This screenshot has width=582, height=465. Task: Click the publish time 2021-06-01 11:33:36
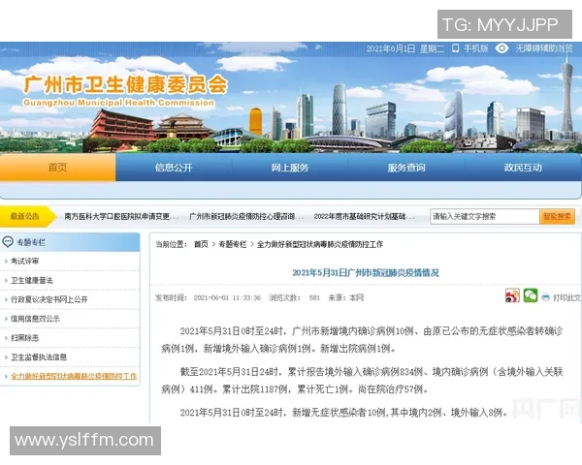point(227,297)
